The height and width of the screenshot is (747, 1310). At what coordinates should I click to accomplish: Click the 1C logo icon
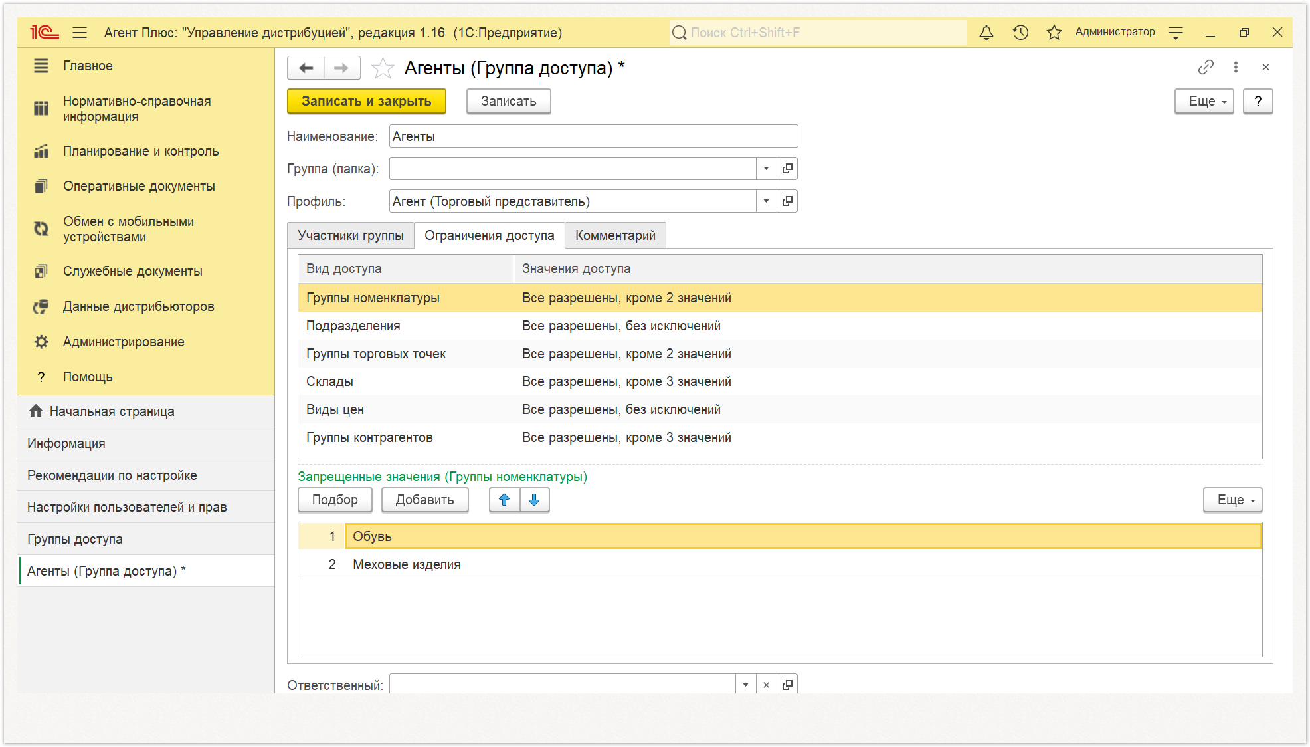[45, 32]
